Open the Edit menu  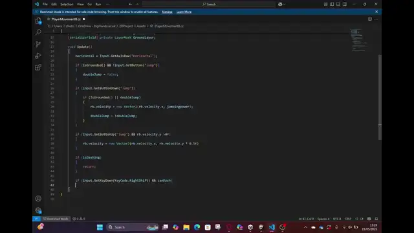tap(54, 5)
